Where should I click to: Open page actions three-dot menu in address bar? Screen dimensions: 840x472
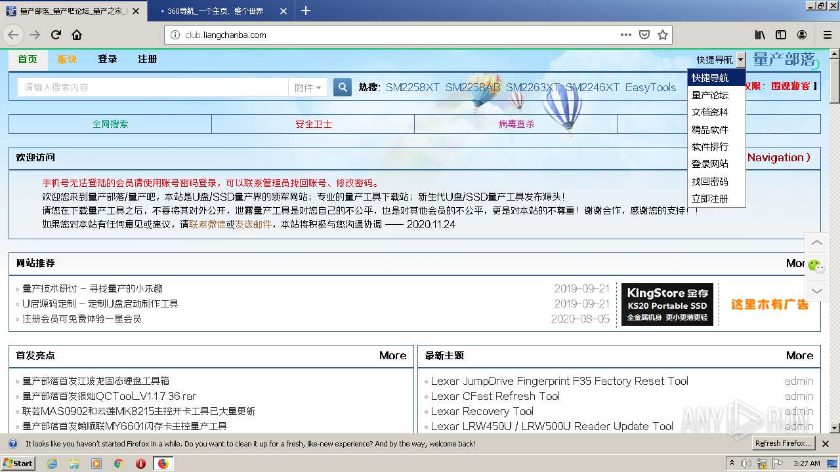point(626,35)
